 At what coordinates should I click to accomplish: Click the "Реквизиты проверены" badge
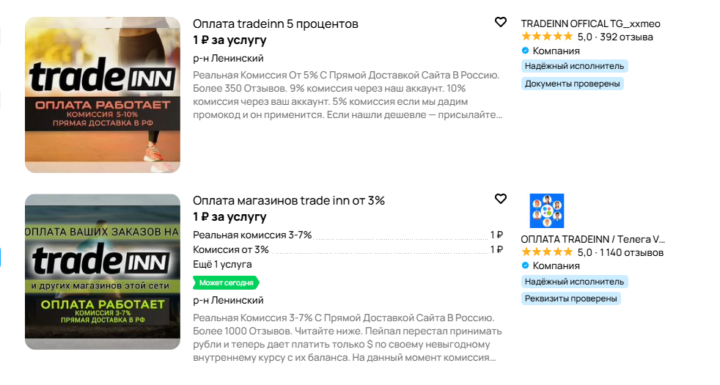point(571,298)
